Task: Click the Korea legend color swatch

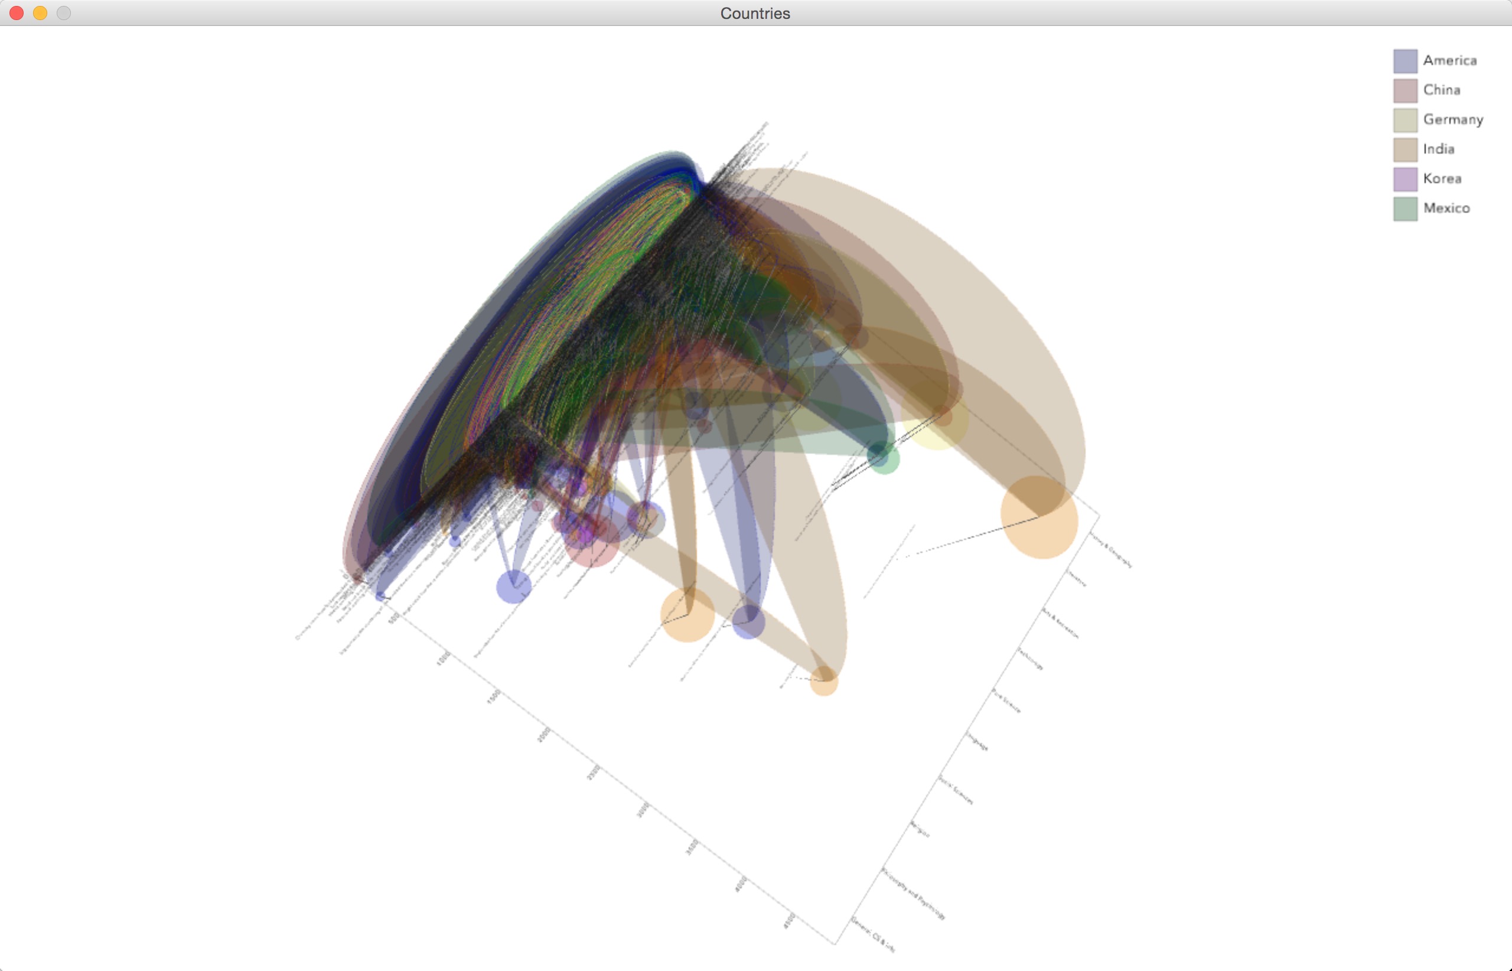Action: click(x=1405, y=179)
